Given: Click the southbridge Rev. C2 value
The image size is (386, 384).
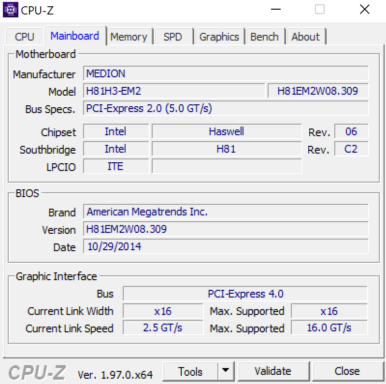Looking at the screenshot, I should 351,149.
